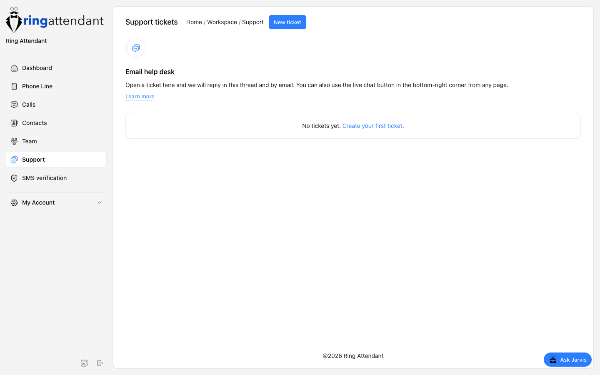Click the notification note icon at sidebar bottom
Viewport: 600px width, 375px height.
[84, 363]
